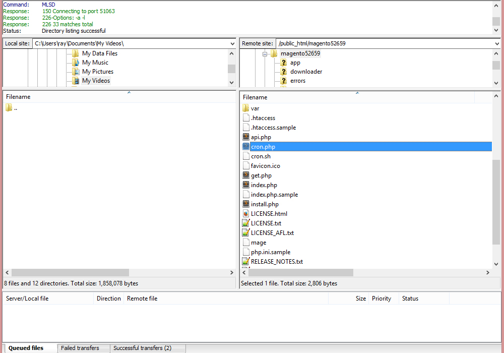Click the LICENSE.txt notepad file icon
The image size is (504, 353).
[246, 223]
